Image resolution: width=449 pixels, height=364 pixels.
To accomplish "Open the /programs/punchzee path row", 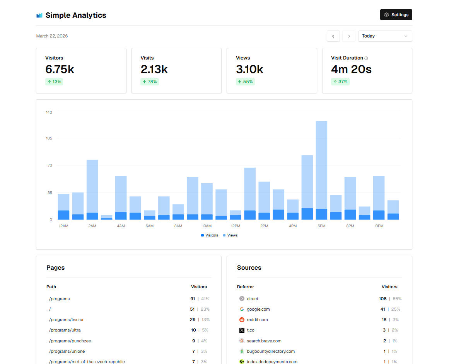I will coord(129,341).
